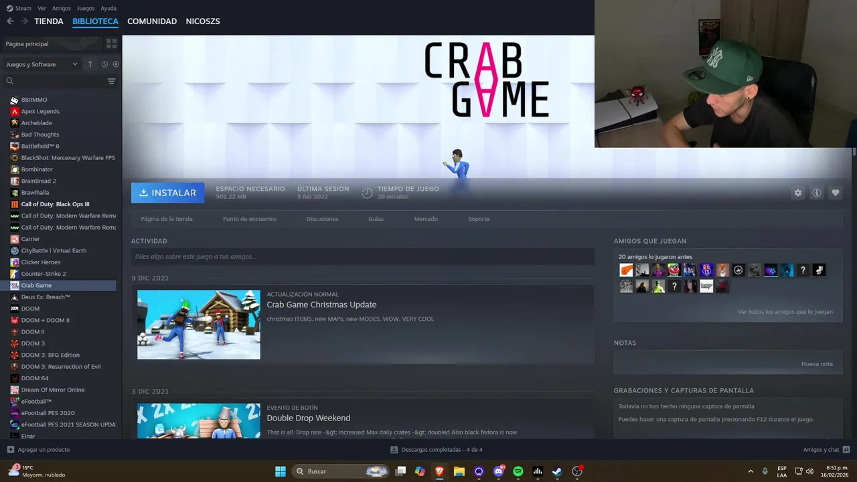Screen dimensions: 857x482
Task: Open the Amigos menu
Action: (x=62, y=8)
